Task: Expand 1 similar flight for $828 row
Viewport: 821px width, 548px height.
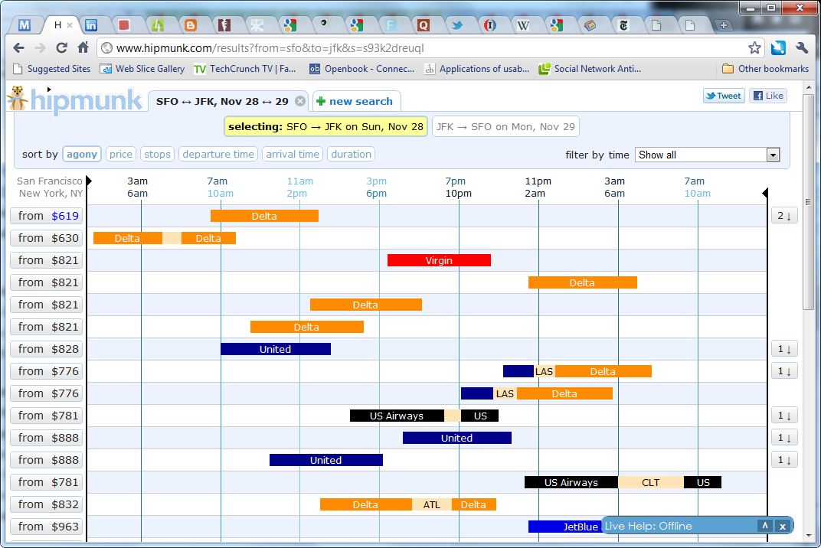Action: click(783, 349)
